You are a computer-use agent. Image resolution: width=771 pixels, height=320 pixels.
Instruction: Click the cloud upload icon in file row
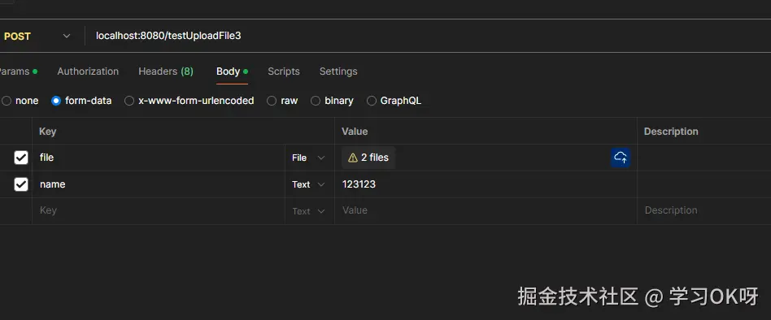click(x=621, y=158)
